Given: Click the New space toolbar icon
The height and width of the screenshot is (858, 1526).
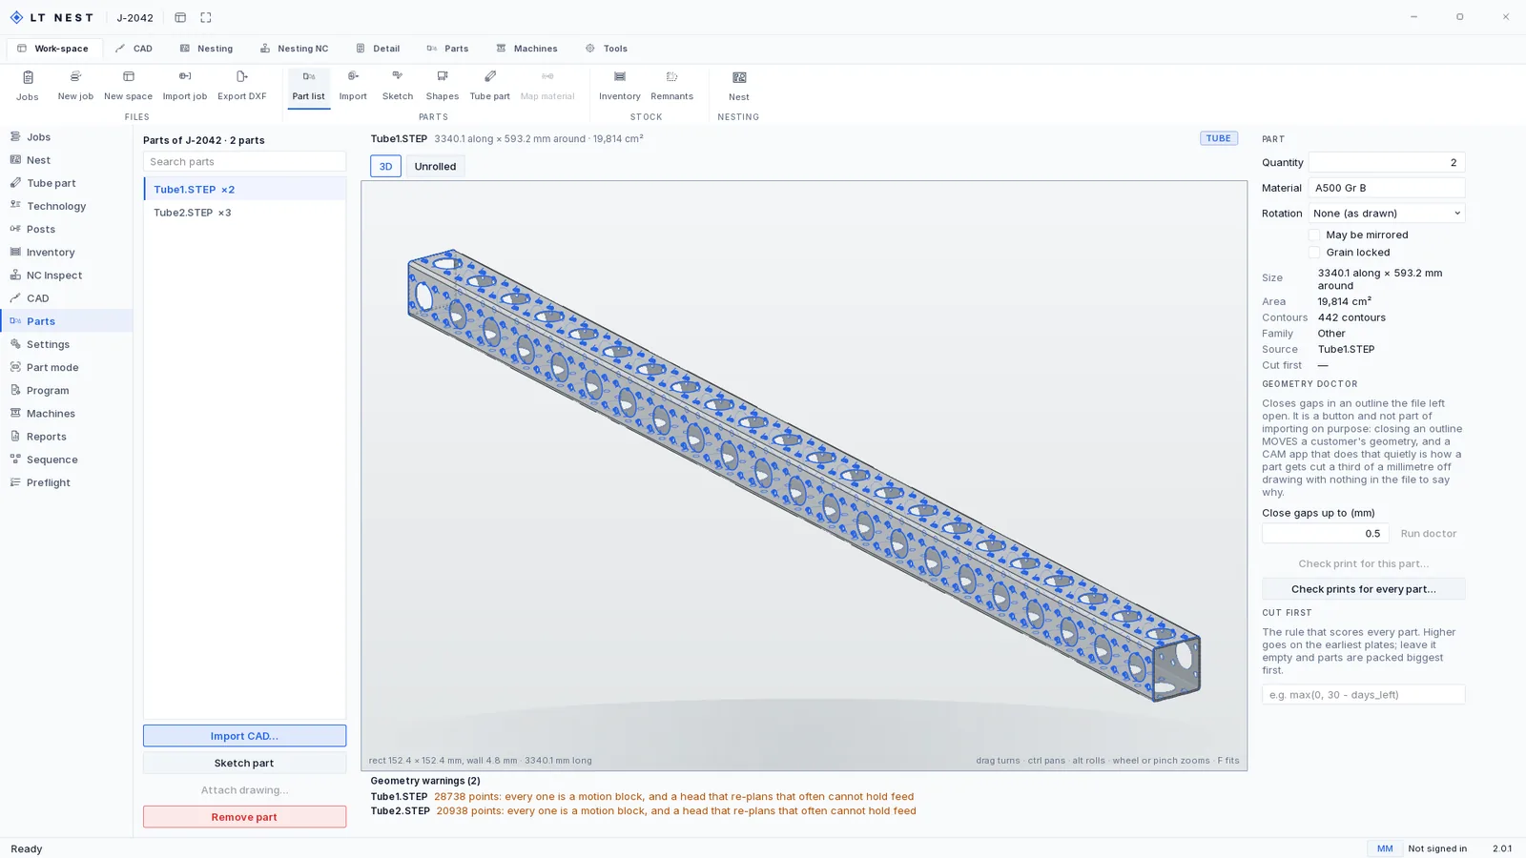Looking at the screenshot, I should coord(128,86).
